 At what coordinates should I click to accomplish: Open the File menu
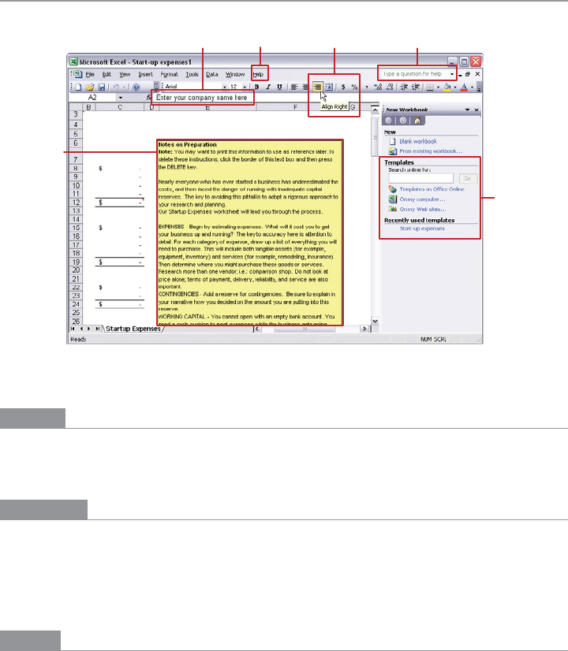(x=90, y=74)
